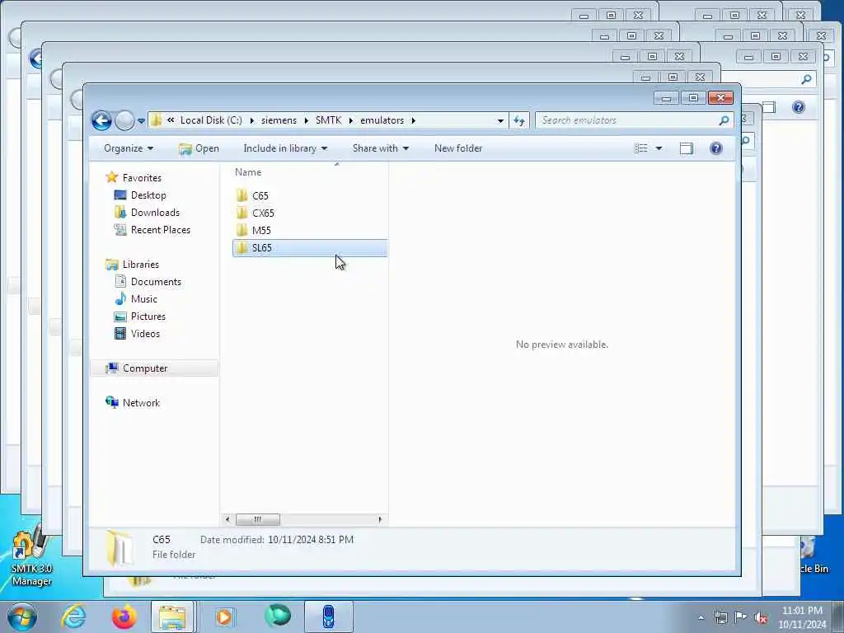Open the Videos library
Screen dimensions: 844x633
point(145,334)
